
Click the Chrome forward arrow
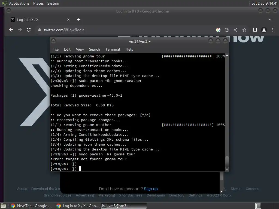(20, 30)
